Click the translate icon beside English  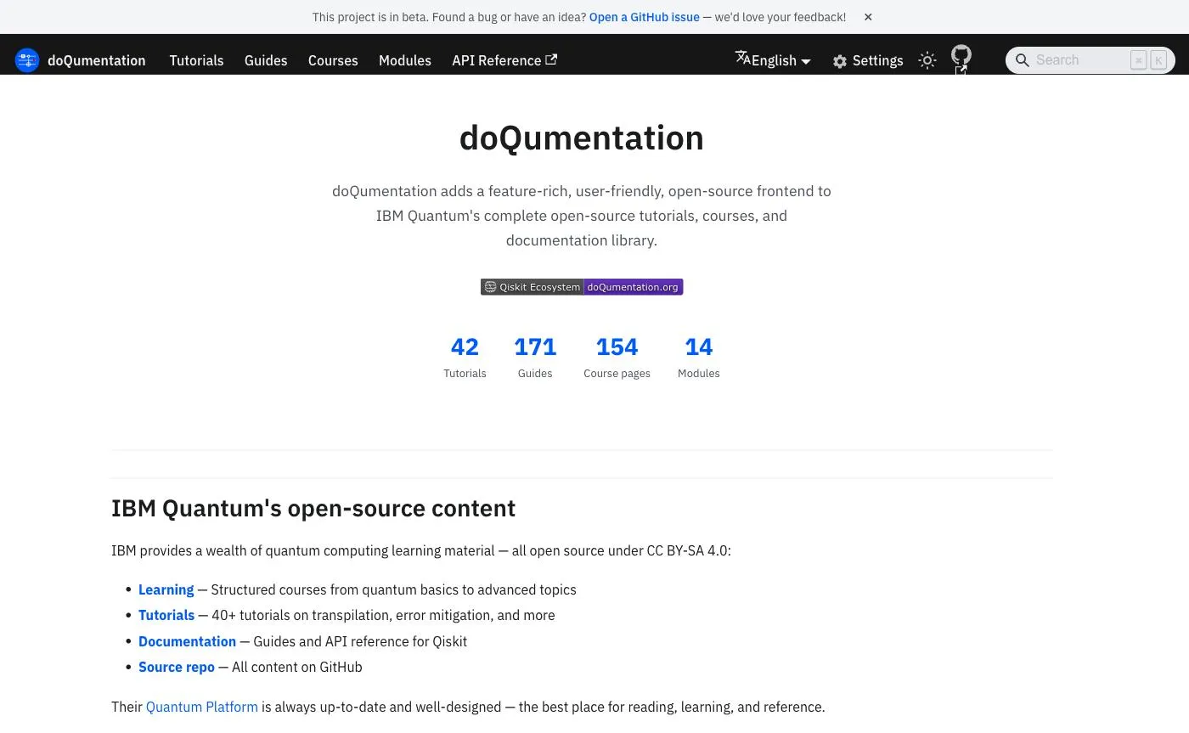point(742,58)
